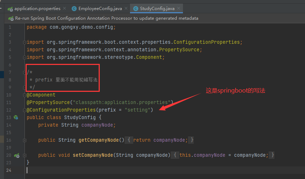Click the "classpath:application.properties" string

point(122,103)
